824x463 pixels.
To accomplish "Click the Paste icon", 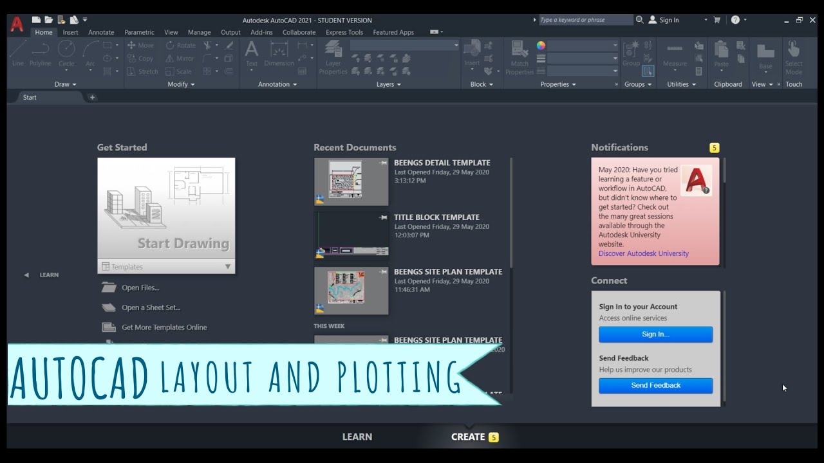I will pyautogui.click(x=722, y=53).
